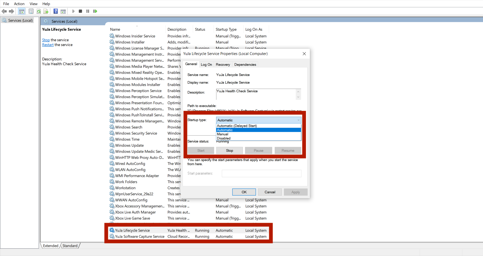Open the View menu
This screenshot has height=256, width=483.
pos(33,4)
